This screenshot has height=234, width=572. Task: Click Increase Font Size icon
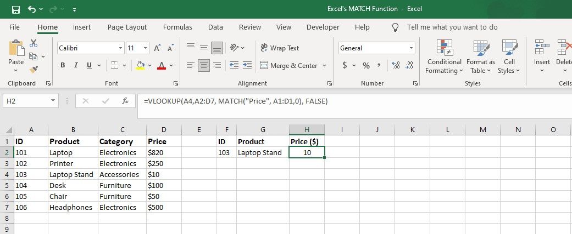pos(157,48)
